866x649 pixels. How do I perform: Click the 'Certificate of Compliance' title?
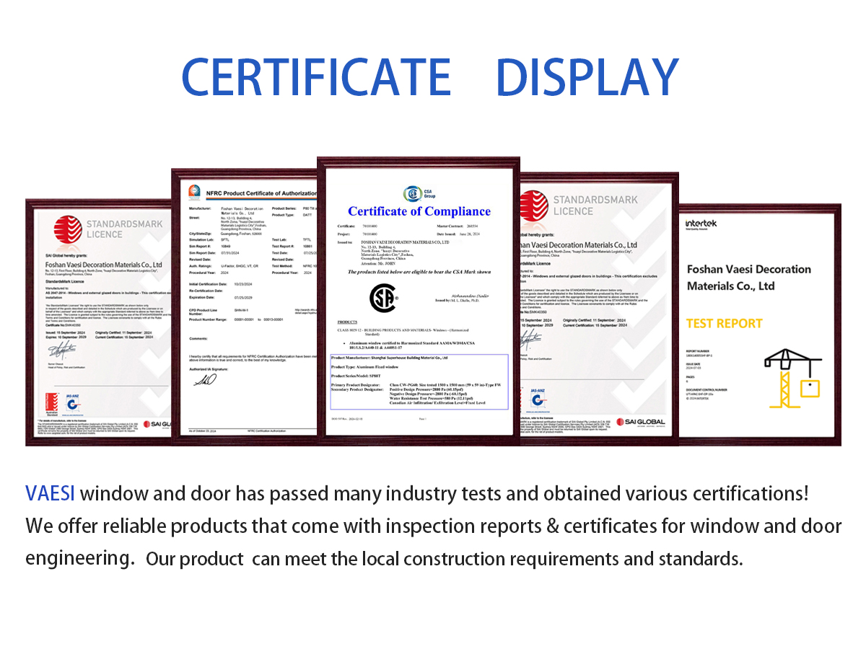pyautogui.click(x=419, y=211)
